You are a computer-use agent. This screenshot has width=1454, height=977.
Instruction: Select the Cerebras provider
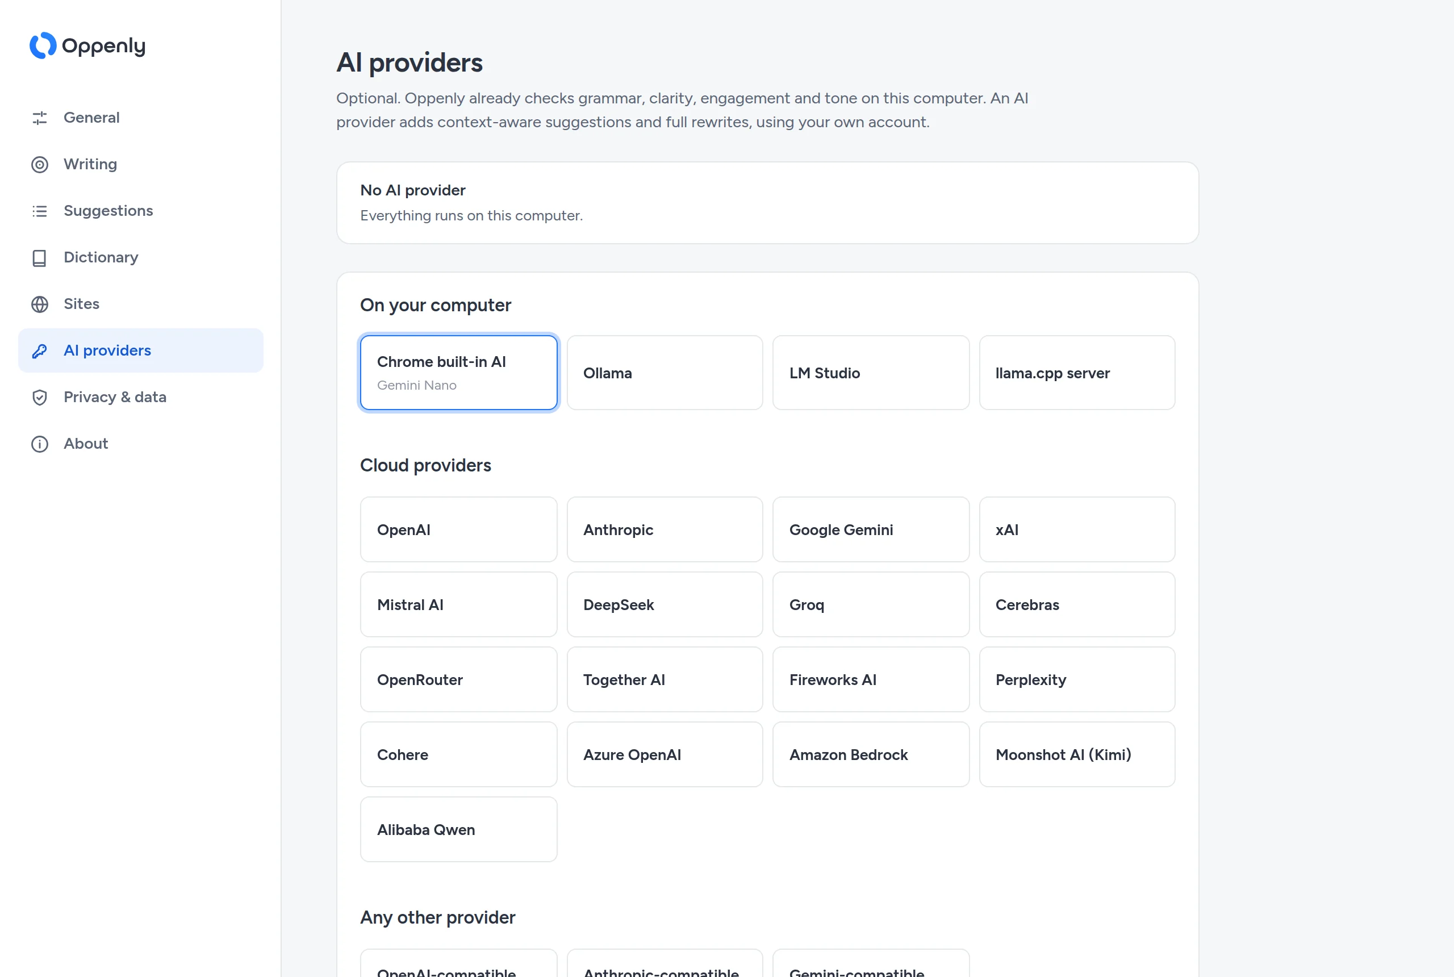(1077, 604)
